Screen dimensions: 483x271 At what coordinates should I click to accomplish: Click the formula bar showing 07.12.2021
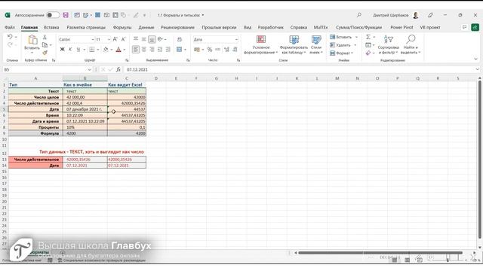point(300,70)
